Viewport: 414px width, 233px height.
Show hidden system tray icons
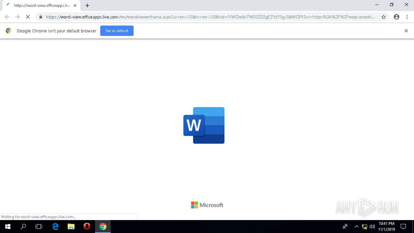356,227
